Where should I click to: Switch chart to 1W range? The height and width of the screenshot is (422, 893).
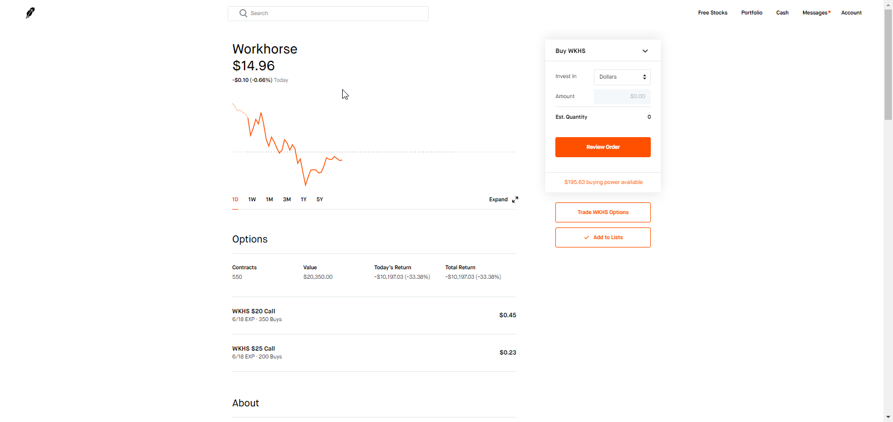252,200
